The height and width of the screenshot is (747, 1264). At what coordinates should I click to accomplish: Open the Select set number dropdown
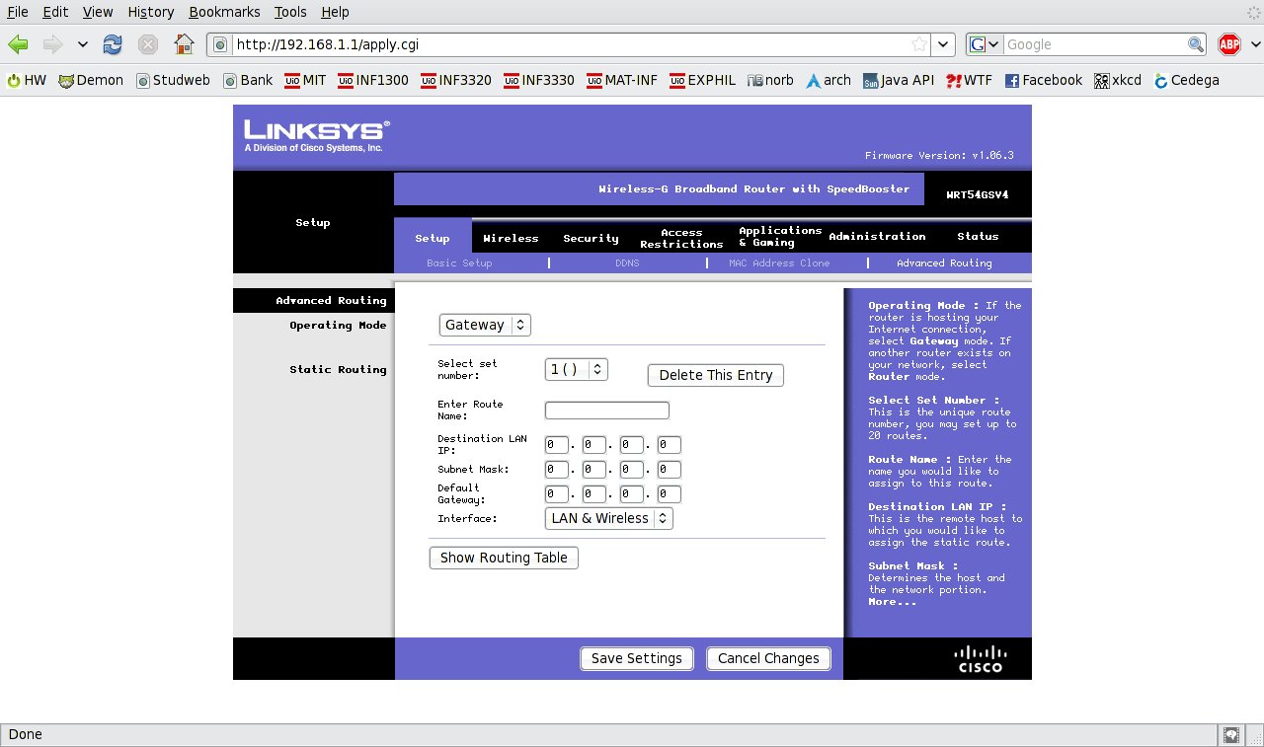pos(576,369)
